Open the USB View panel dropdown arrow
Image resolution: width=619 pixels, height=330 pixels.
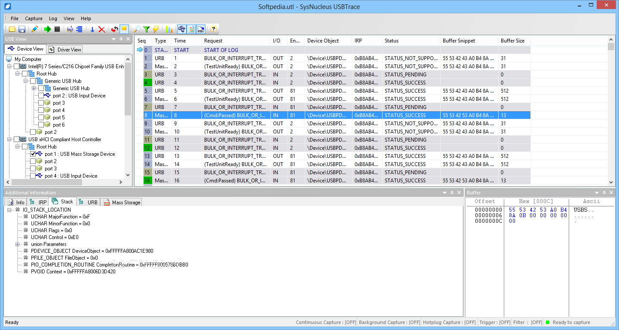point(114,39)
